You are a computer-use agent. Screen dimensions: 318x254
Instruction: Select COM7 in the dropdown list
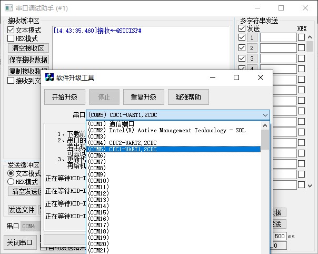tap(174, 162)
